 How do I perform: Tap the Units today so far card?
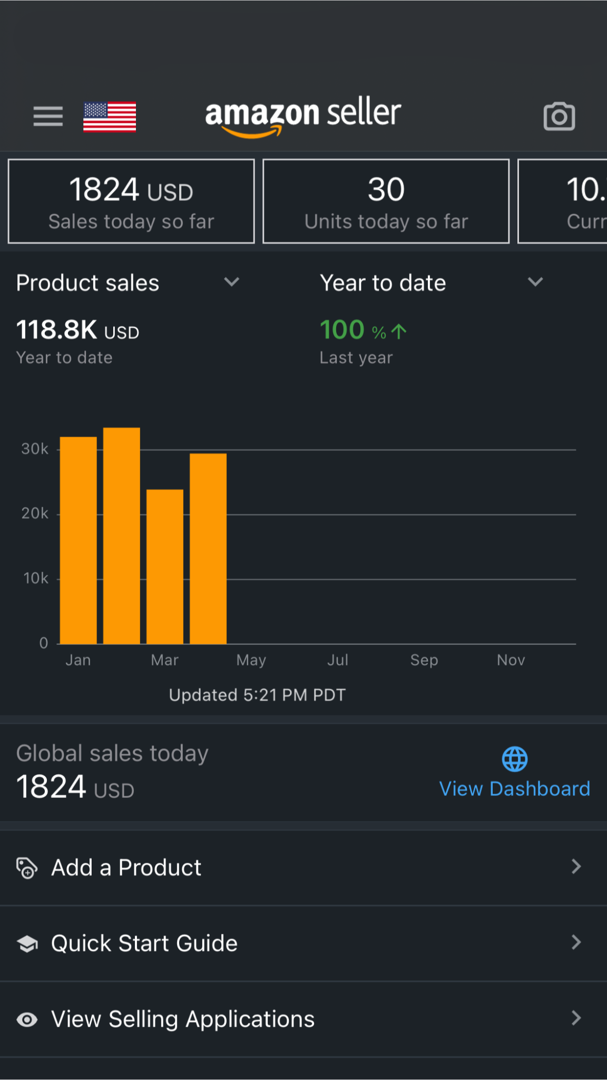click(386, 201)
